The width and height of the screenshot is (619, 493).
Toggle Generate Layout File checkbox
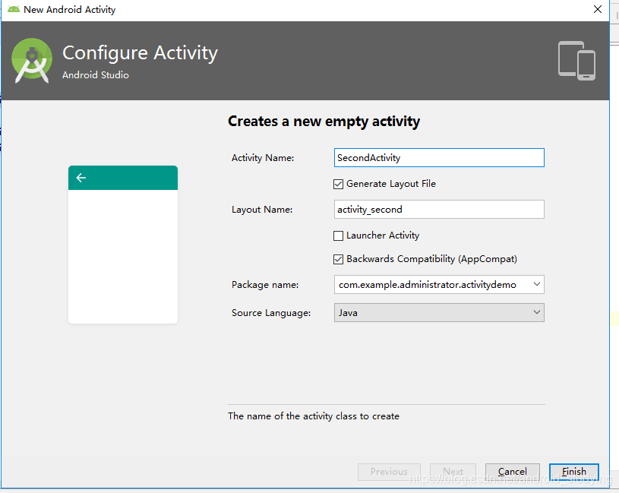(338, 184)
